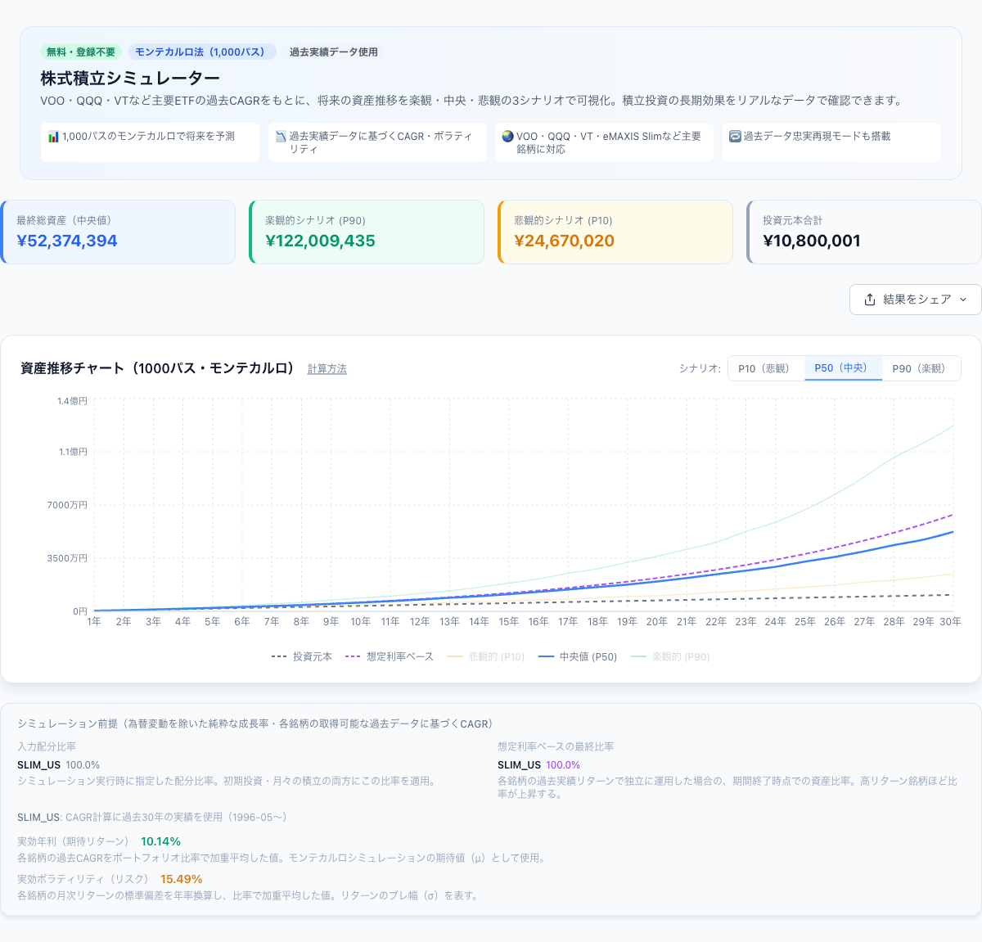Screen dimensions: 982x942
Task: Click the 1年 x-axis label
Action: click(x=94, y=622)
